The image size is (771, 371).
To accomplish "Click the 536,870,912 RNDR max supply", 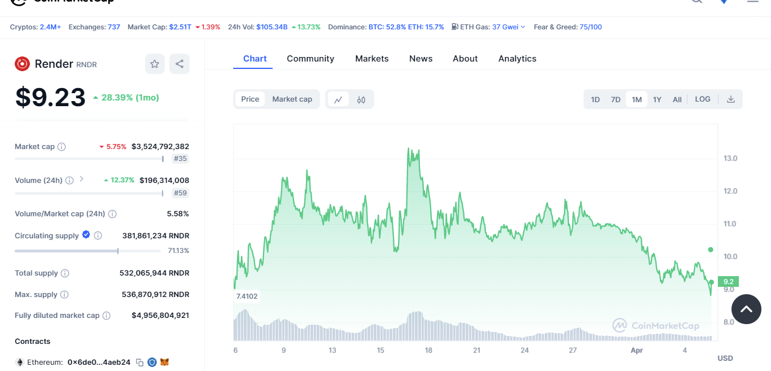I will click(156, 294).
